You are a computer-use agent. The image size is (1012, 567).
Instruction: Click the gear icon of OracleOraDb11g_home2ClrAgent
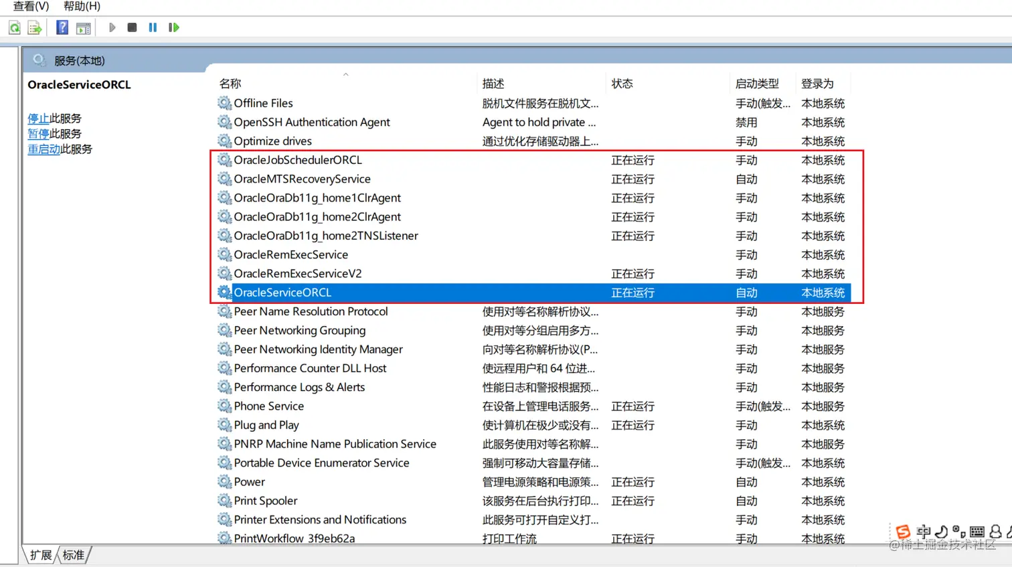click(x=224, y=216)
